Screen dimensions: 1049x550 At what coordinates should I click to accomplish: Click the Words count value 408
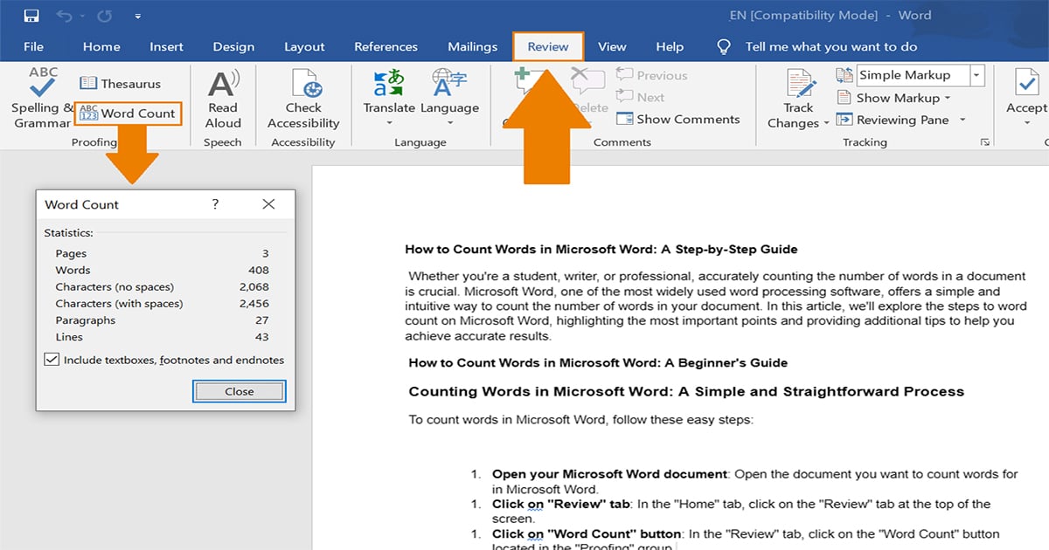[259, 271]
